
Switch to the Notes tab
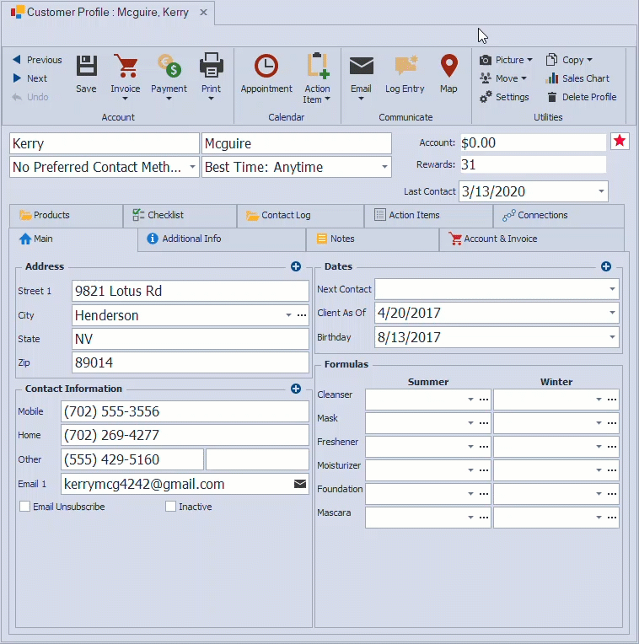(x=373, y=239)
